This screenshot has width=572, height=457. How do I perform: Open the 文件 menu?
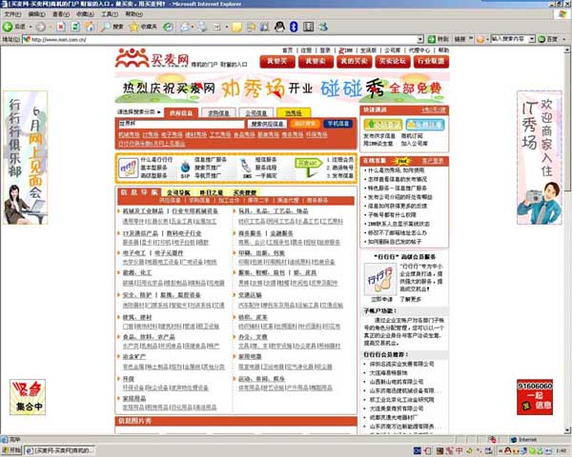click(12, 14)
